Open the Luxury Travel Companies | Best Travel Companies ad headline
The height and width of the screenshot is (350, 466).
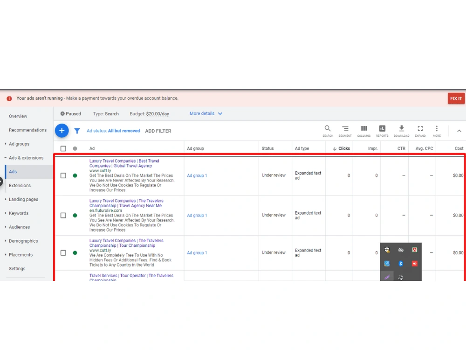124,163
